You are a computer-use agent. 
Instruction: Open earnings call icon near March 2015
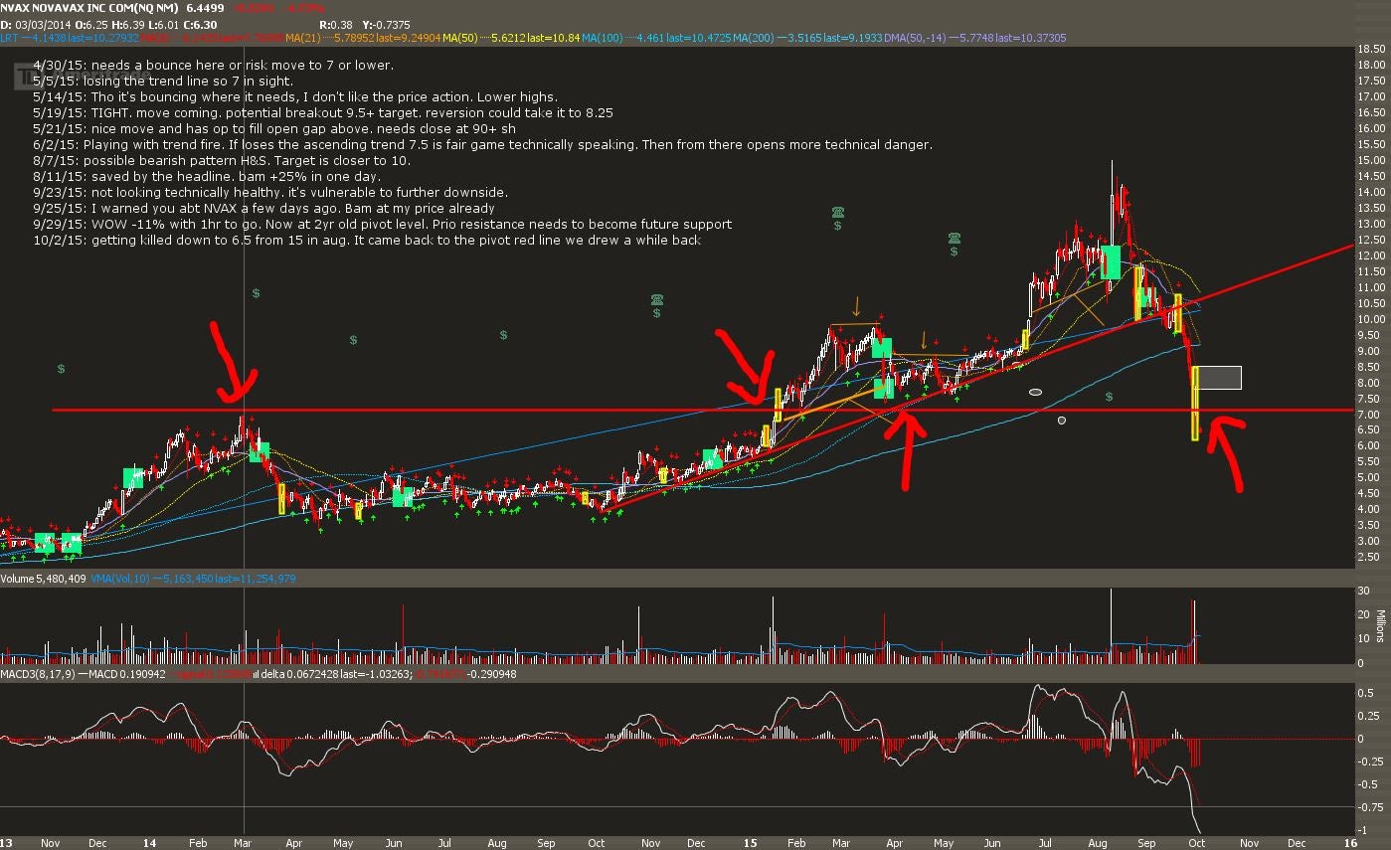838,212
